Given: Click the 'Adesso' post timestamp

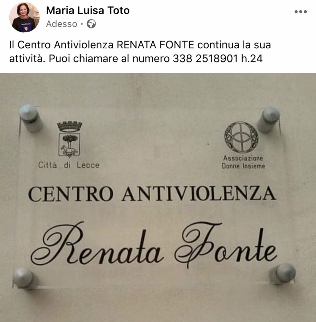Looking at the screenshot, I should click(61, 24).
